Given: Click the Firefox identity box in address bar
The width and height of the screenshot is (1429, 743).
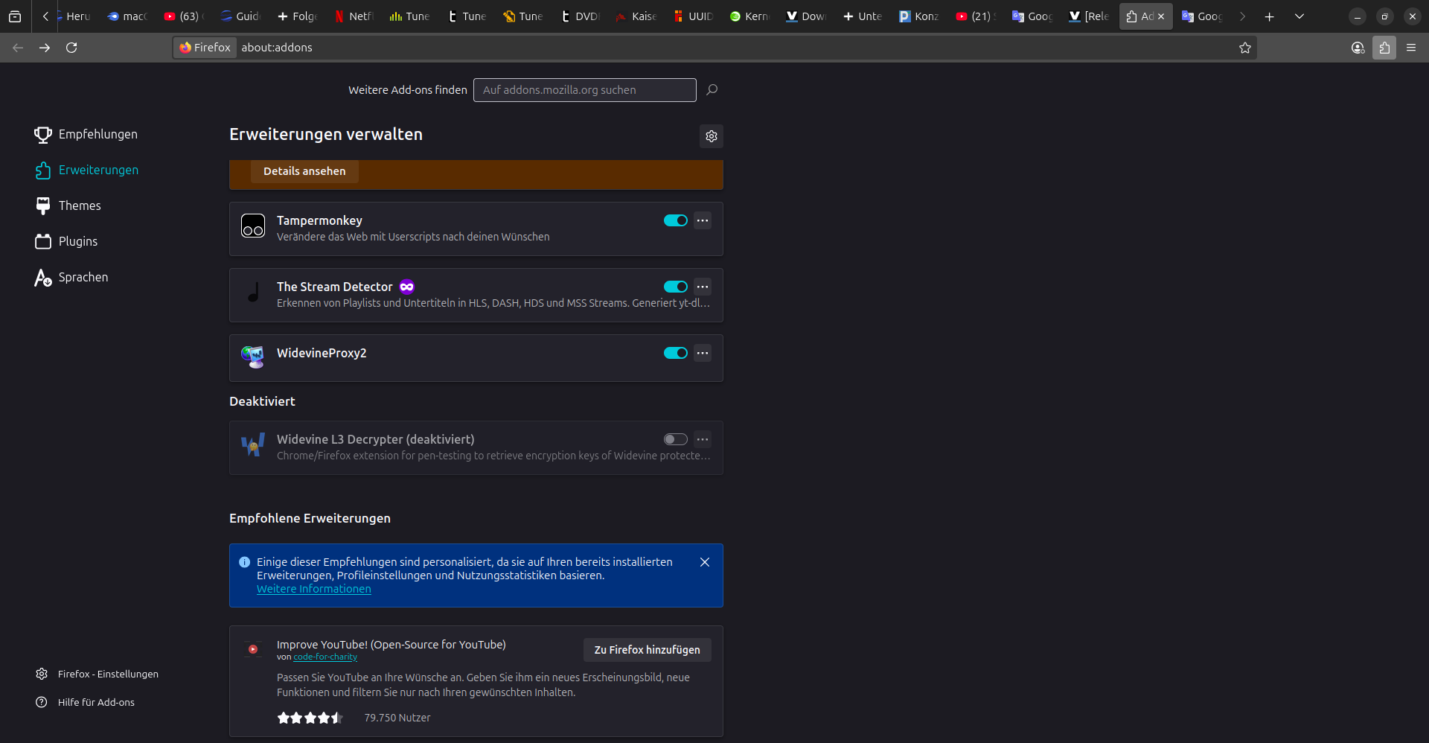Looking at the screenshot, I should 205,48.
